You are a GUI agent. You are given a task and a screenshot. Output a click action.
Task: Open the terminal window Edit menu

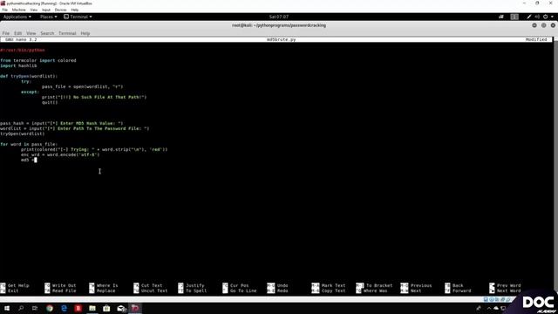(x=17, y=33)
